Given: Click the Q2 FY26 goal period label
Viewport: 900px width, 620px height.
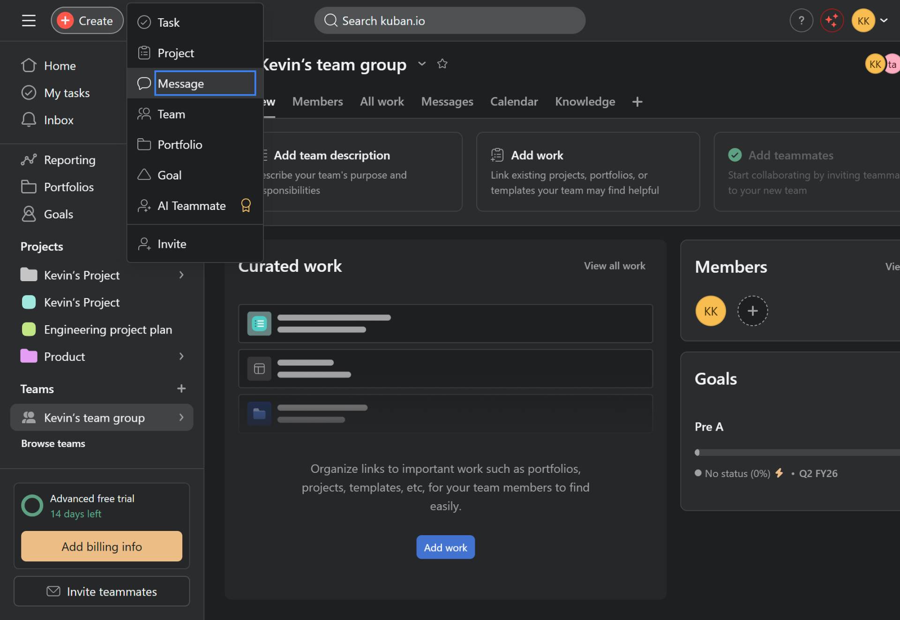Looking at the screenshot, I should 818,473.
